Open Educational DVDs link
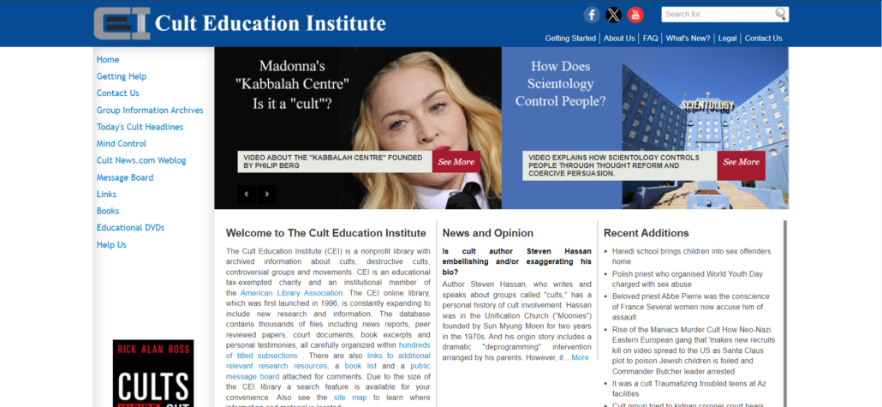 130,228
